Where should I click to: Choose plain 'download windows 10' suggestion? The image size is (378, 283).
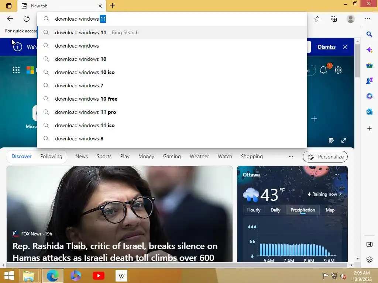tap(172, 59)
